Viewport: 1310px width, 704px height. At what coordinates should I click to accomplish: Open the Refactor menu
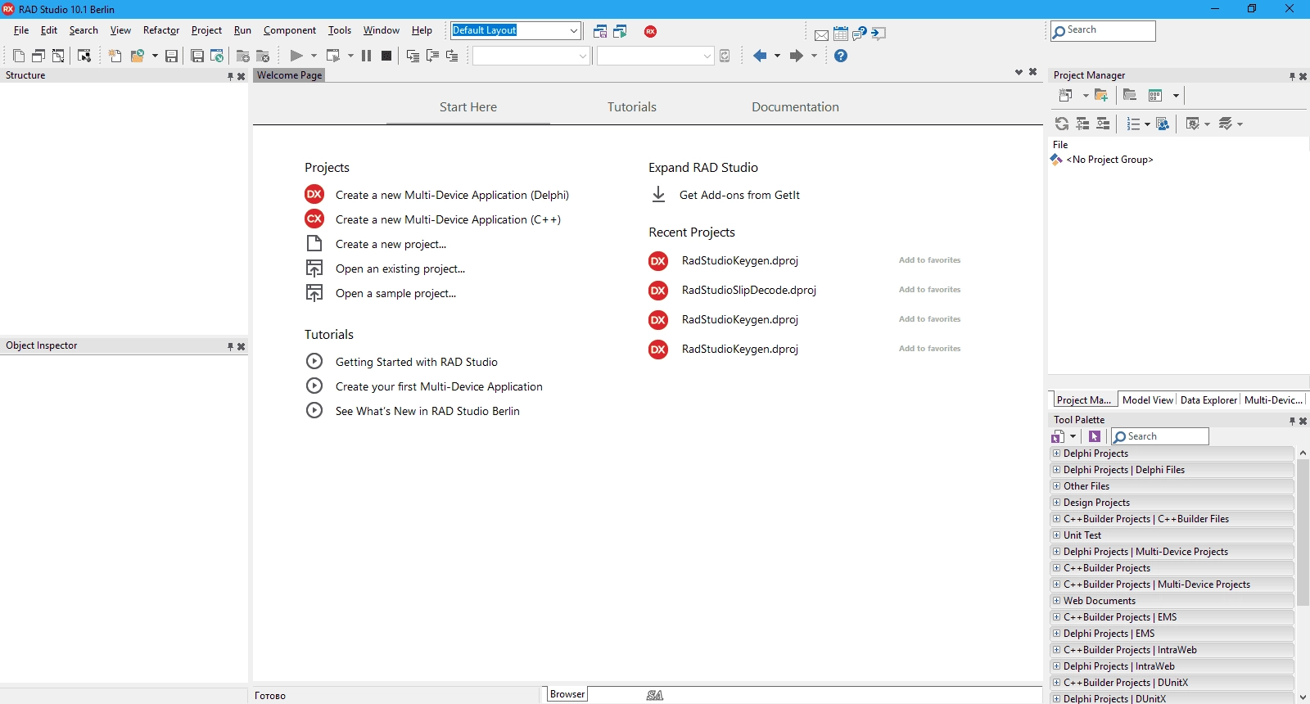click(161, 30)
